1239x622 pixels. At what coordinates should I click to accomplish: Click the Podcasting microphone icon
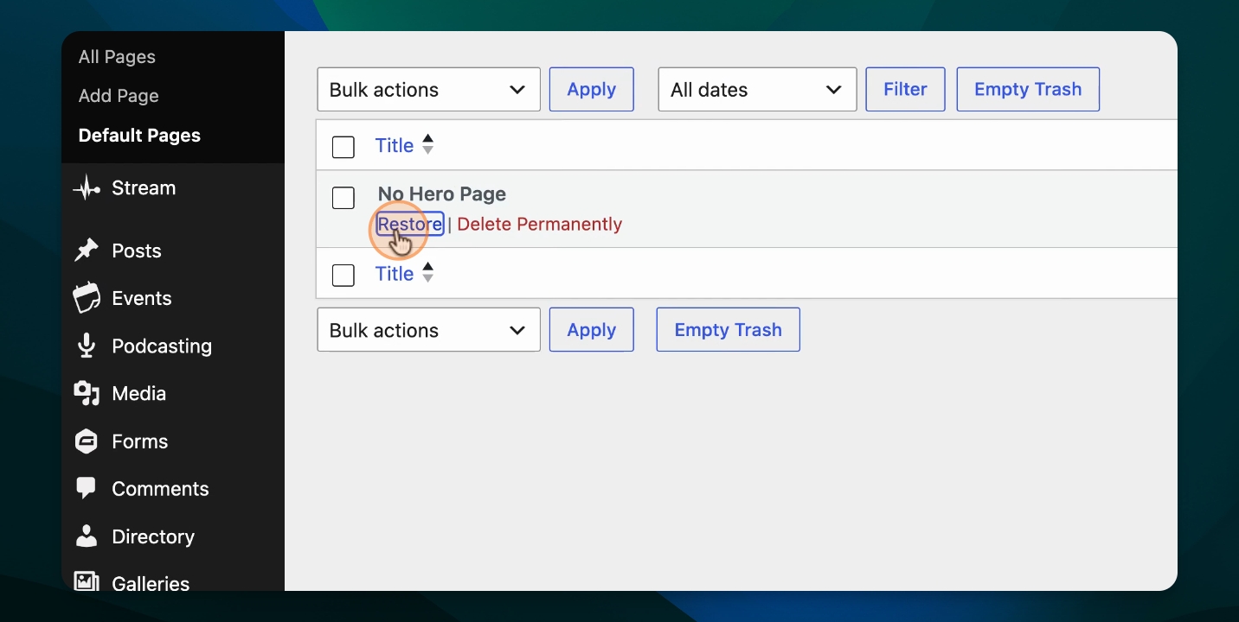coord(87,346)
